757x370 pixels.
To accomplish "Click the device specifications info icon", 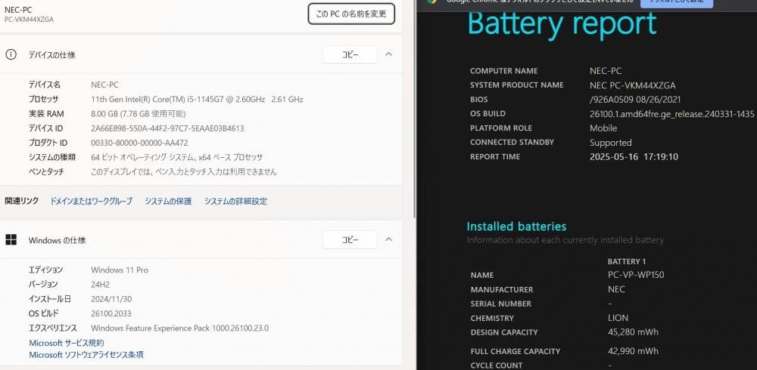I will (x=11, y=54).
